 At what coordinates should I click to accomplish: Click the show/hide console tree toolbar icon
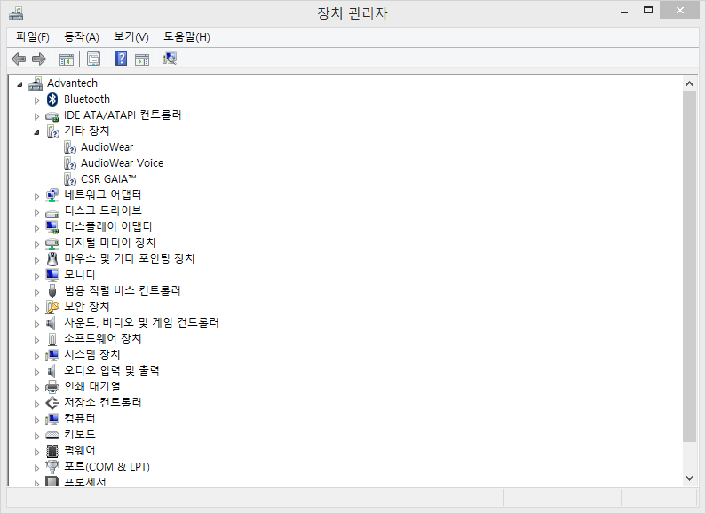click(67, 59)
